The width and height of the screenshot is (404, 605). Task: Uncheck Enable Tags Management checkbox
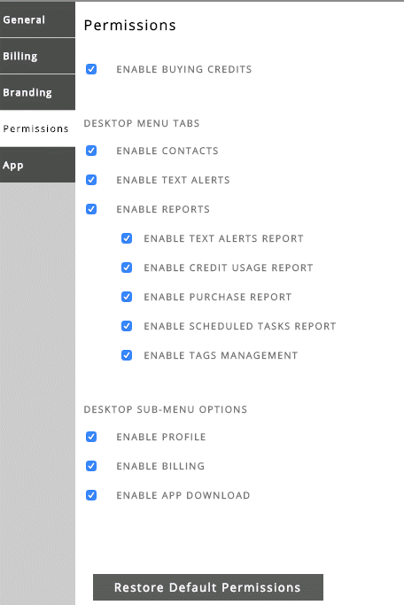[x=127, y=355]
